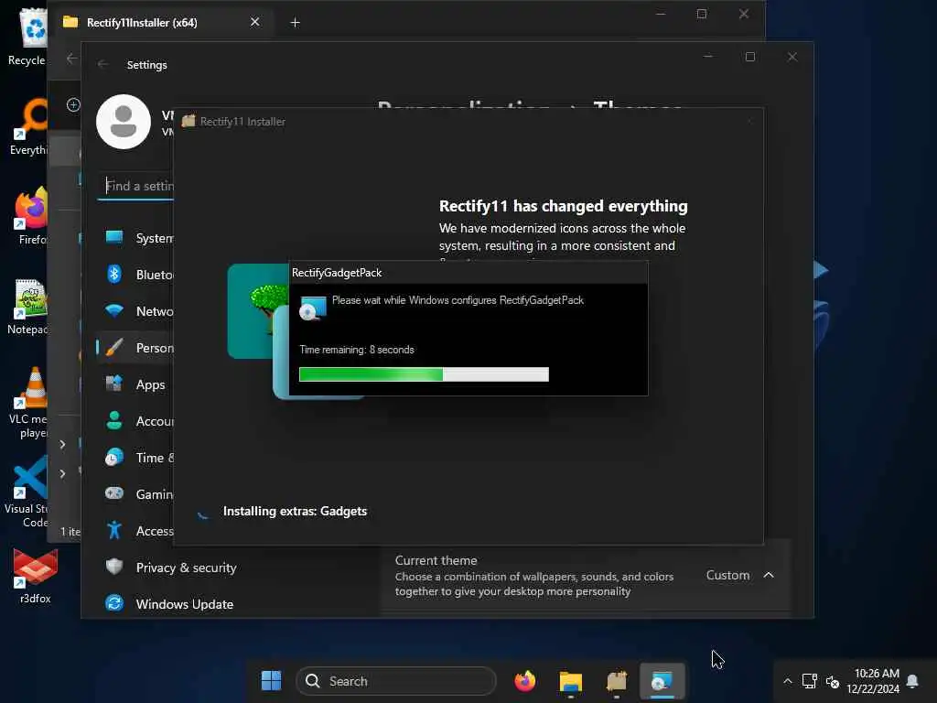Screen dimensions: 937x703
Task: Click the taskbar clock and date
Action: coord(873,681)
